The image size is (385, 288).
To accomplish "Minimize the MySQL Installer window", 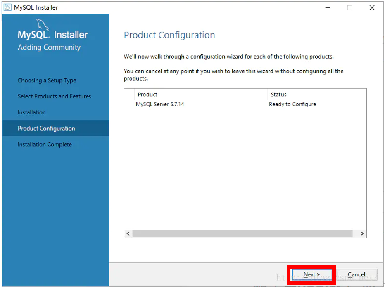I will click(328, 7).
